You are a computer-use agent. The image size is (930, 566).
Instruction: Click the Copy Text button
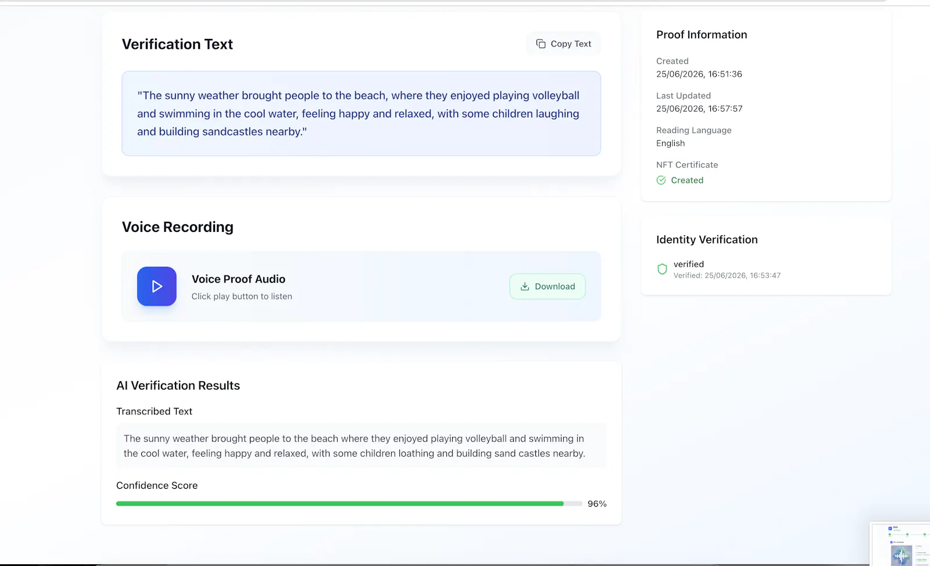(563, 44)
